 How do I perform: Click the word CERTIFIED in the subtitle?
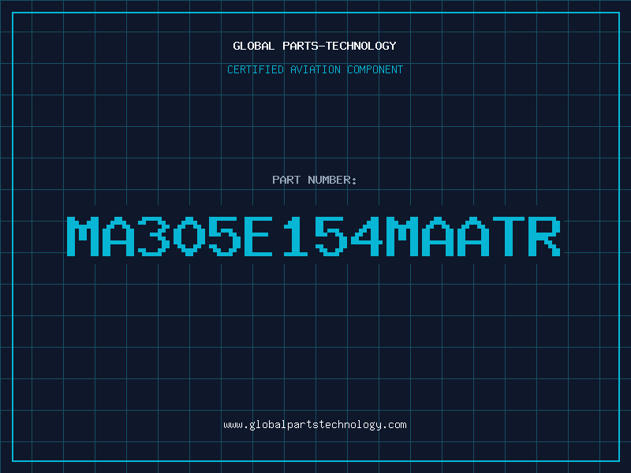coord(255,69)
